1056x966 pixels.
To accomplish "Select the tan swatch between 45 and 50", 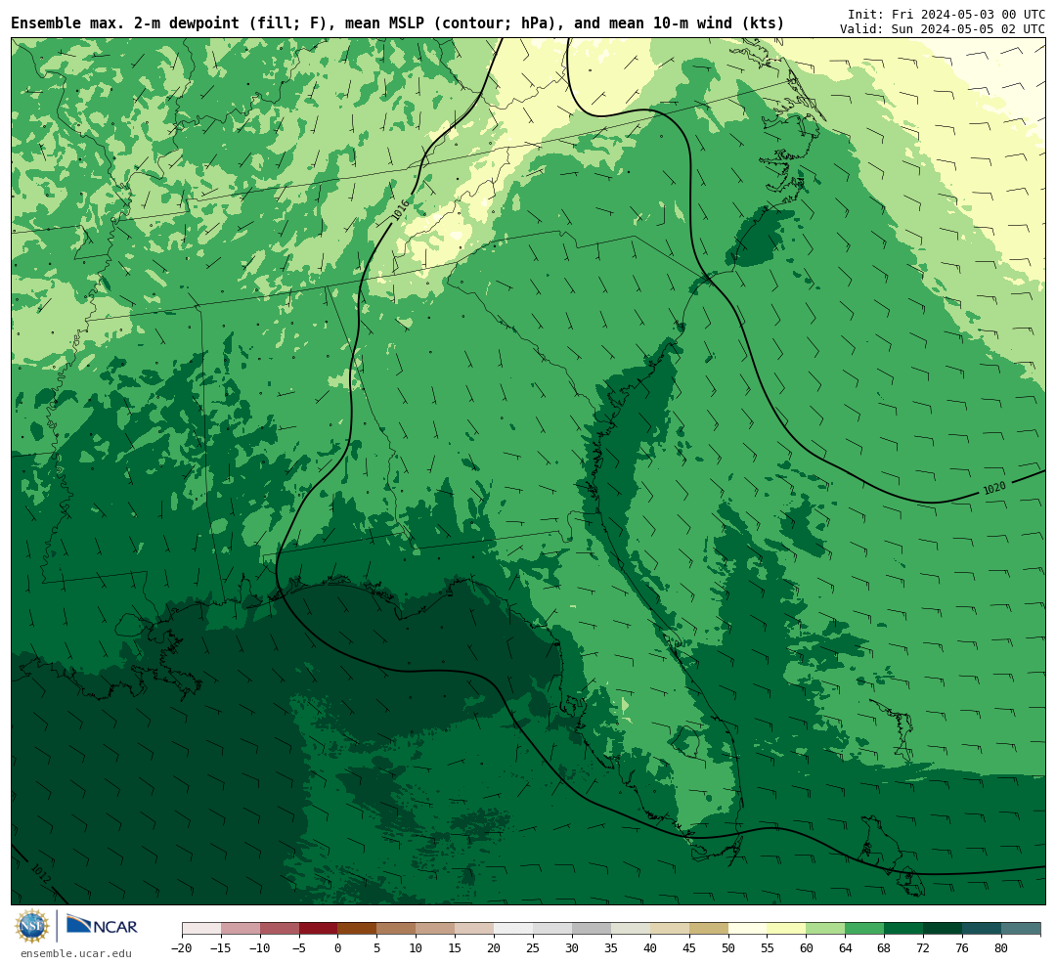I will coord(709,929).
